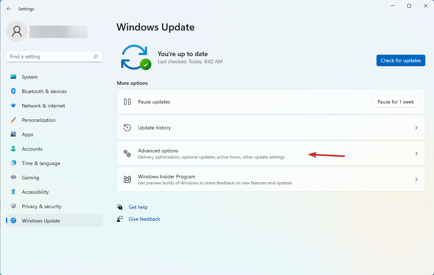Click the Bluetooth & devices icon

click(x=13, y=91)
